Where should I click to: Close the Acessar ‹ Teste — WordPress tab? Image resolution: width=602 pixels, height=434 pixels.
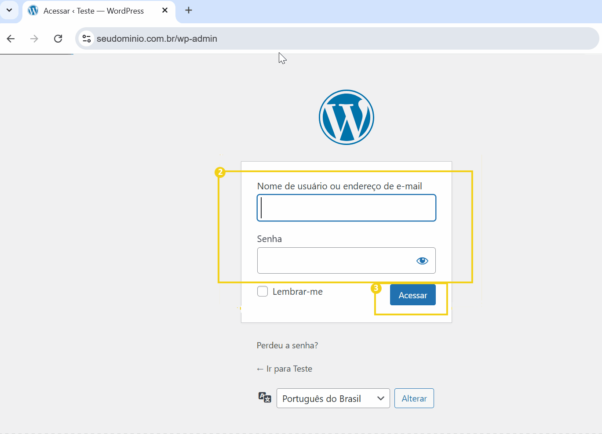(x=165, y=10)
